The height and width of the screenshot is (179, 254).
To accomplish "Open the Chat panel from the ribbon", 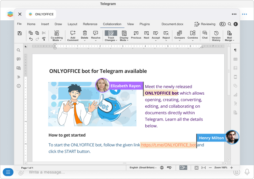I will point(205,35).
